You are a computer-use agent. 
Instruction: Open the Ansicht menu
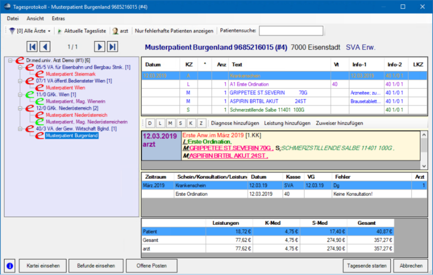[35, 19]
